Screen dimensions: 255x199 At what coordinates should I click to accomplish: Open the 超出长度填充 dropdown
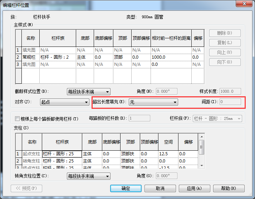[153, 102]
